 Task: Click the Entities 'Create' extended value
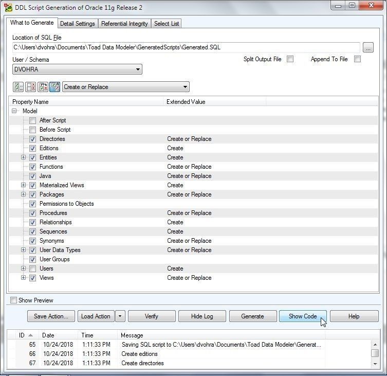[175, 157]
